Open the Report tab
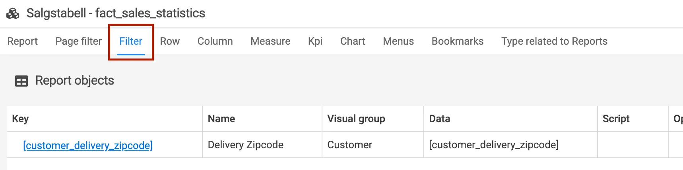This screenshot has width=683, height=170. coord(22,41)
